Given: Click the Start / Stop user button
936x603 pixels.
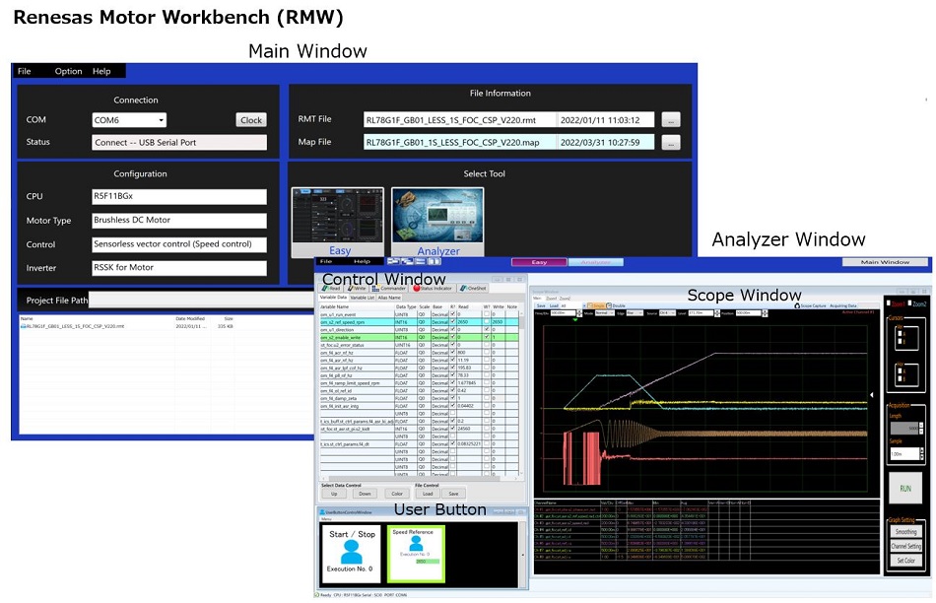Looking at the screenshot, I should click(x=351, y=552).
